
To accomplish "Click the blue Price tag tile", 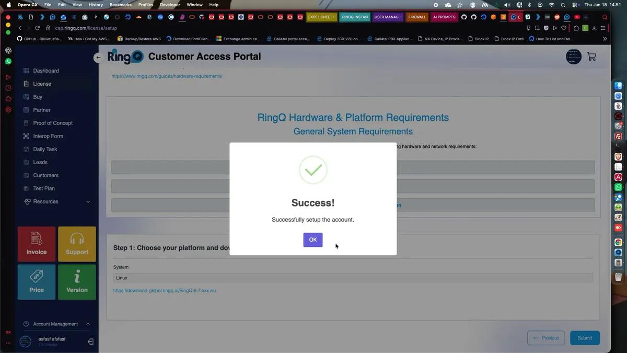I will click(37, 282).
